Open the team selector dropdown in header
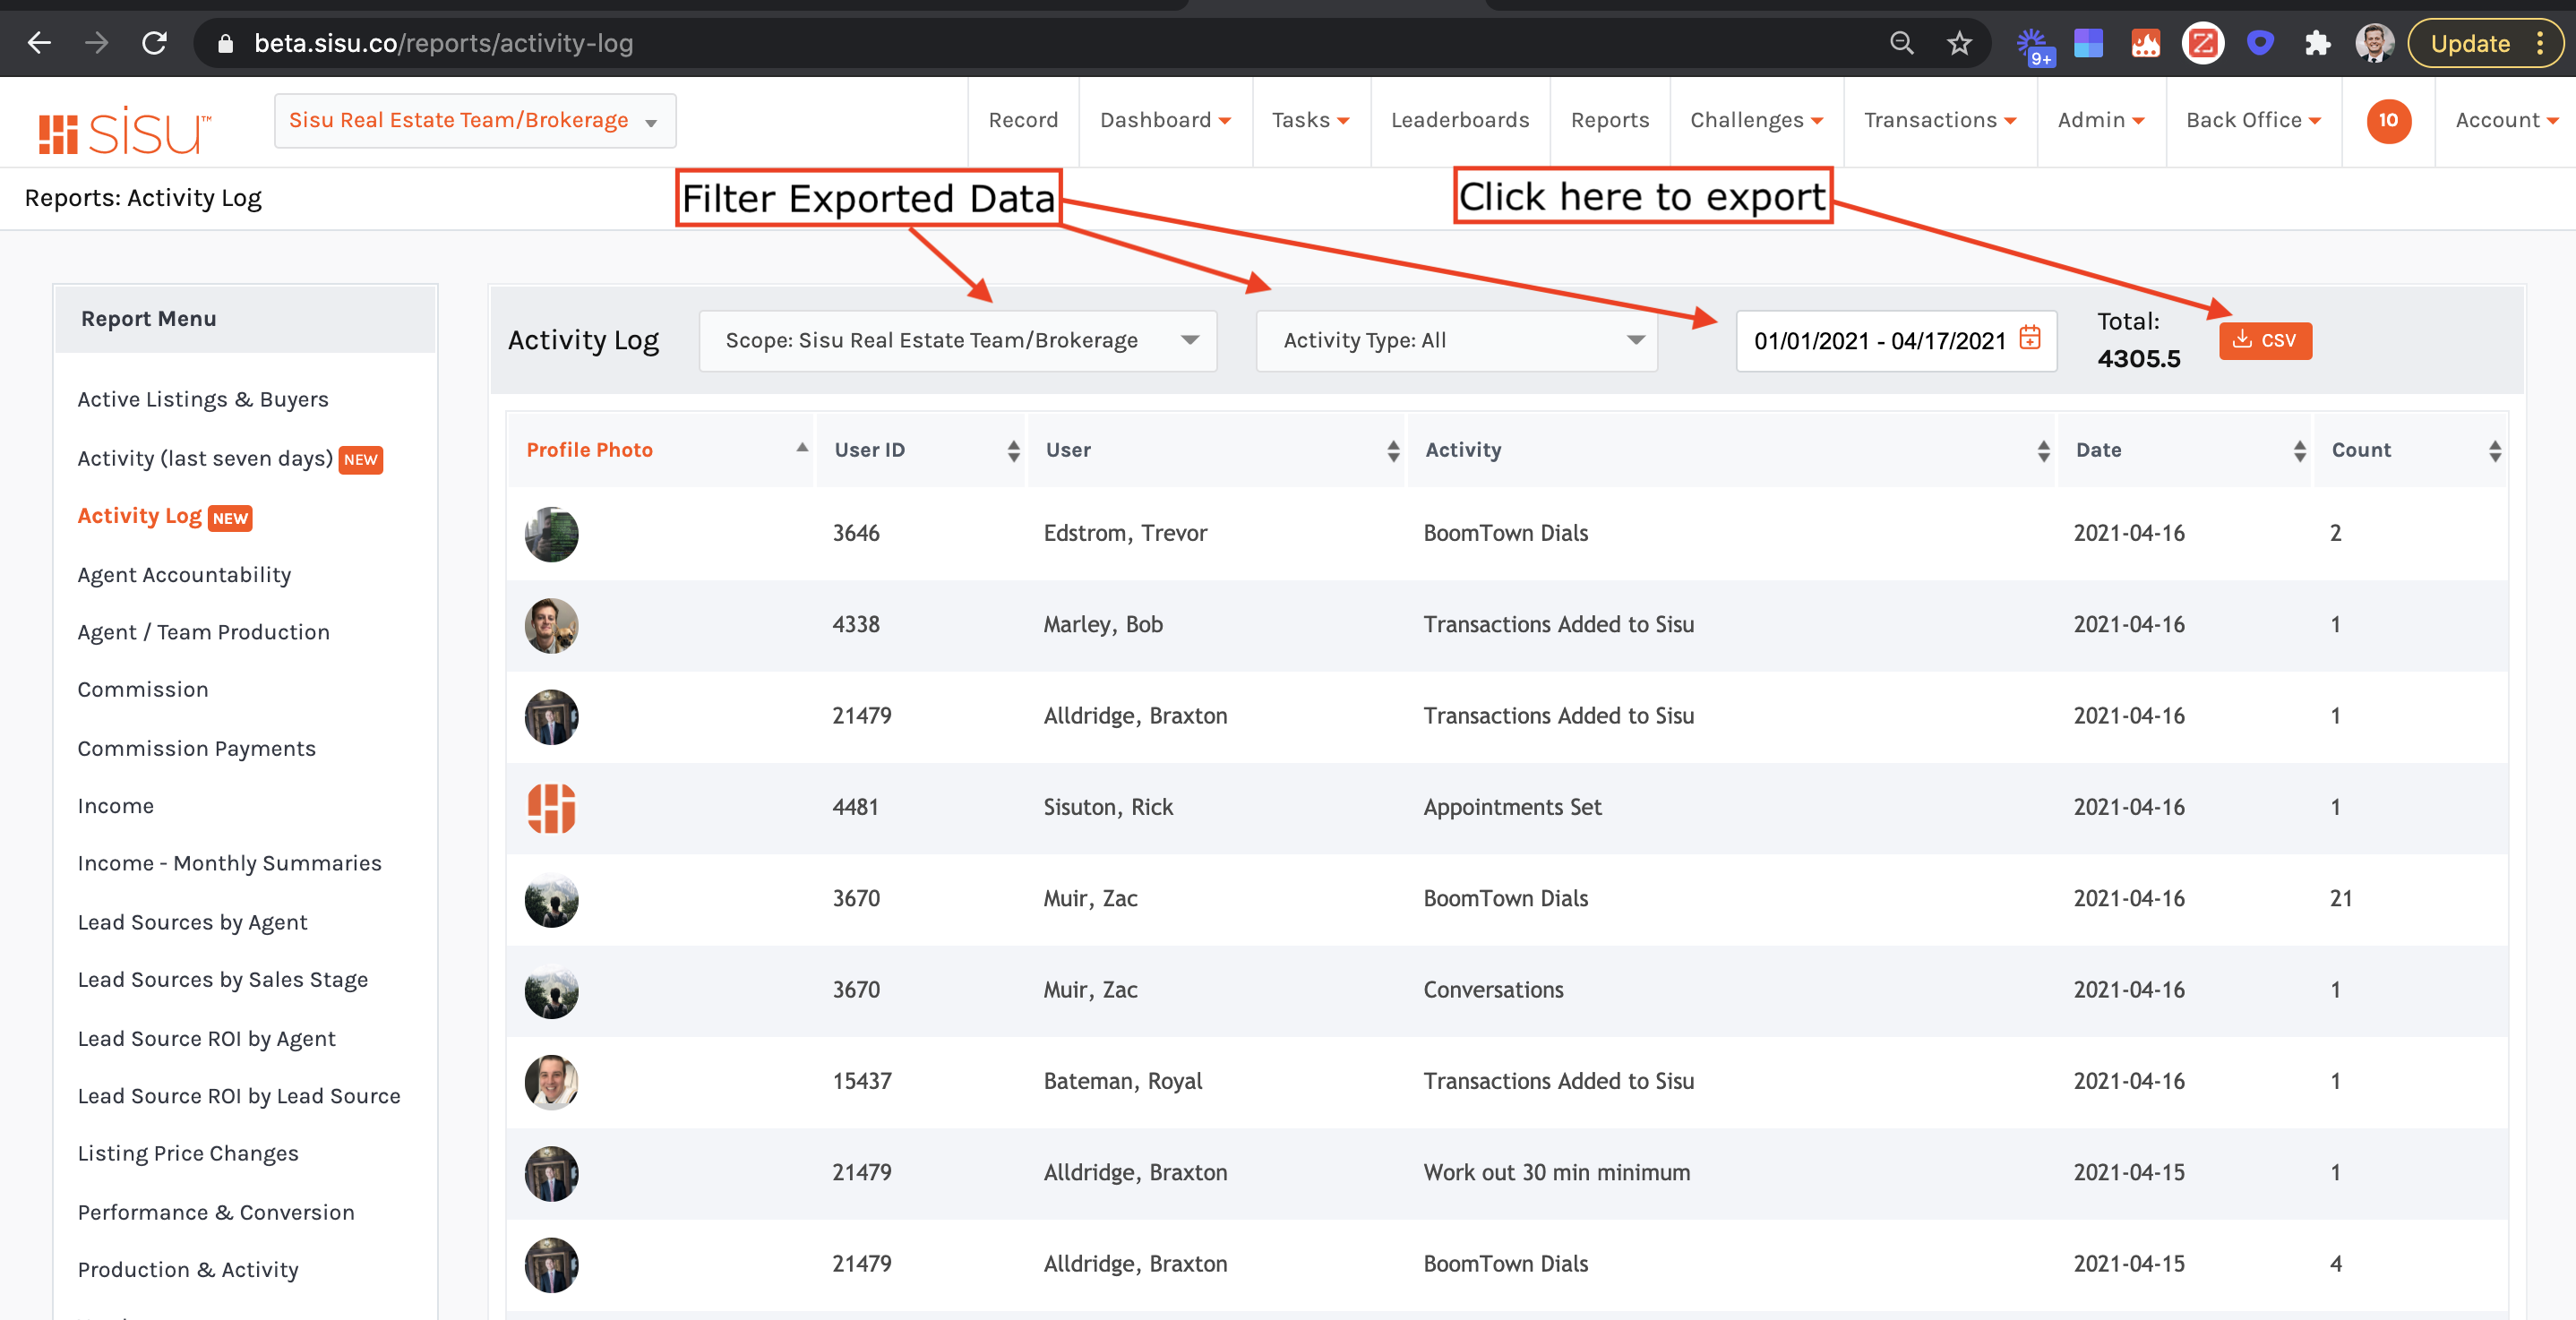Screen dimensions: 2576x1320 (x=474, y=121)
